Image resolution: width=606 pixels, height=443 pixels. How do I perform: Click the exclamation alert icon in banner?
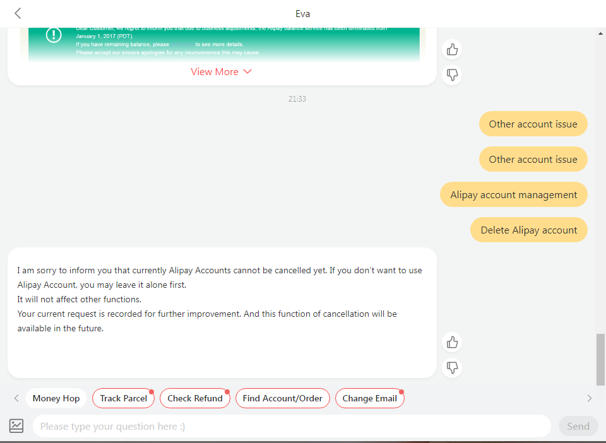(x=54, y=35)
